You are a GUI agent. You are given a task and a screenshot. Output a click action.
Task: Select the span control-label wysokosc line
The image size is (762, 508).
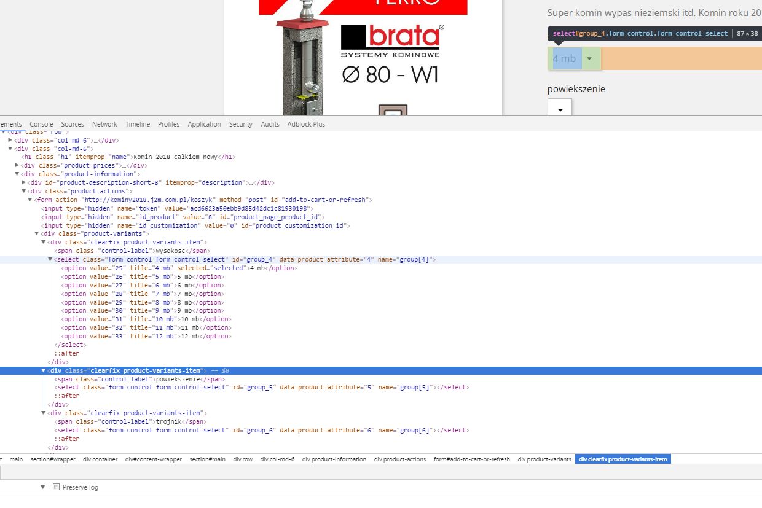[133, 251]
